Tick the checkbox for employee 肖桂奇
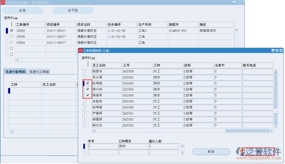Viewport: 285px width, 164px height. click(x=88, y=101)
